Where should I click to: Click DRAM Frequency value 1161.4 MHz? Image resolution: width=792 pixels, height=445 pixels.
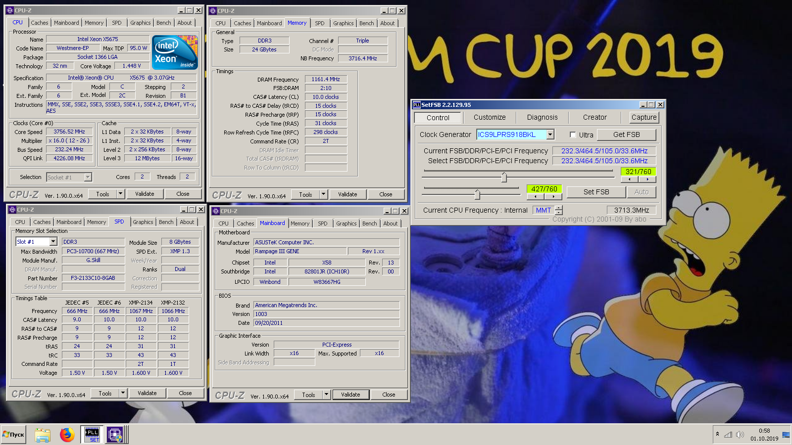coord(326,79)
